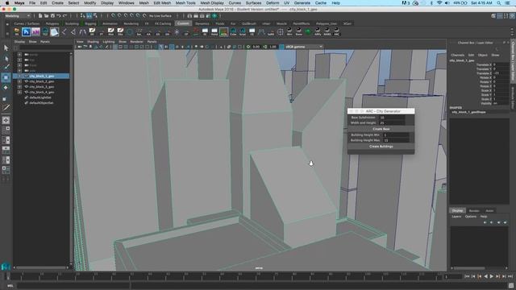
Task: Select city_block_1_geo in the Outliner
Action: [x=41, y=76]
